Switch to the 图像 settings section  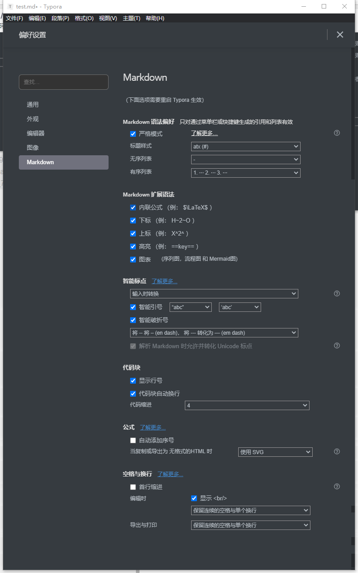(x=33, y=148)
